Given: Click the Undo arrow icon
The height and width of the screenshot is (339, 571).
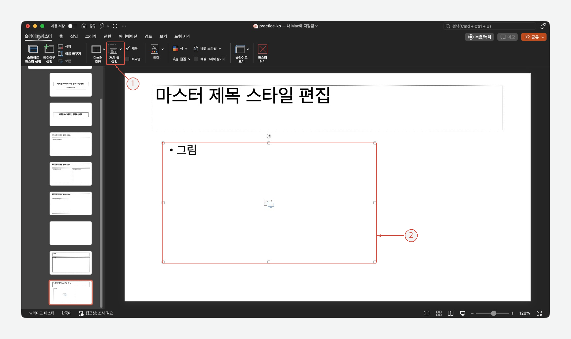Looking at the screenshot, I should point(102,26).
